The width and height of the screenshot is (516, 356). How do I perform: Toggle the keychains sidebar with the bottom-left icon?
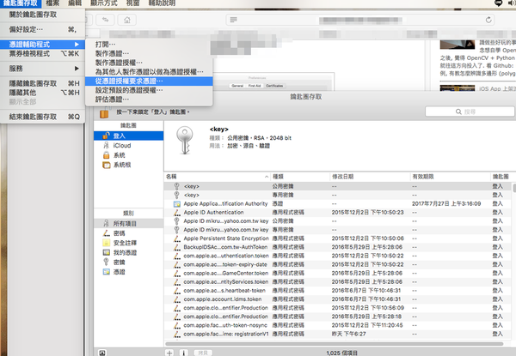[102, 353]
